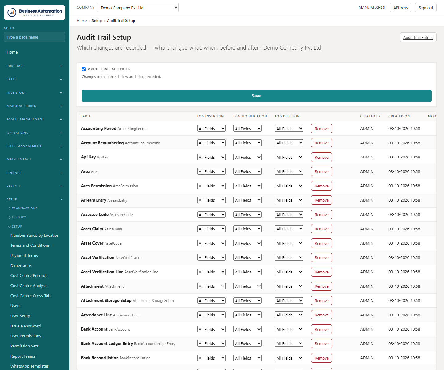The image size is (444, 370).
Task: Click the Save button
Action: pyautogui.click(x=257, y=96)
